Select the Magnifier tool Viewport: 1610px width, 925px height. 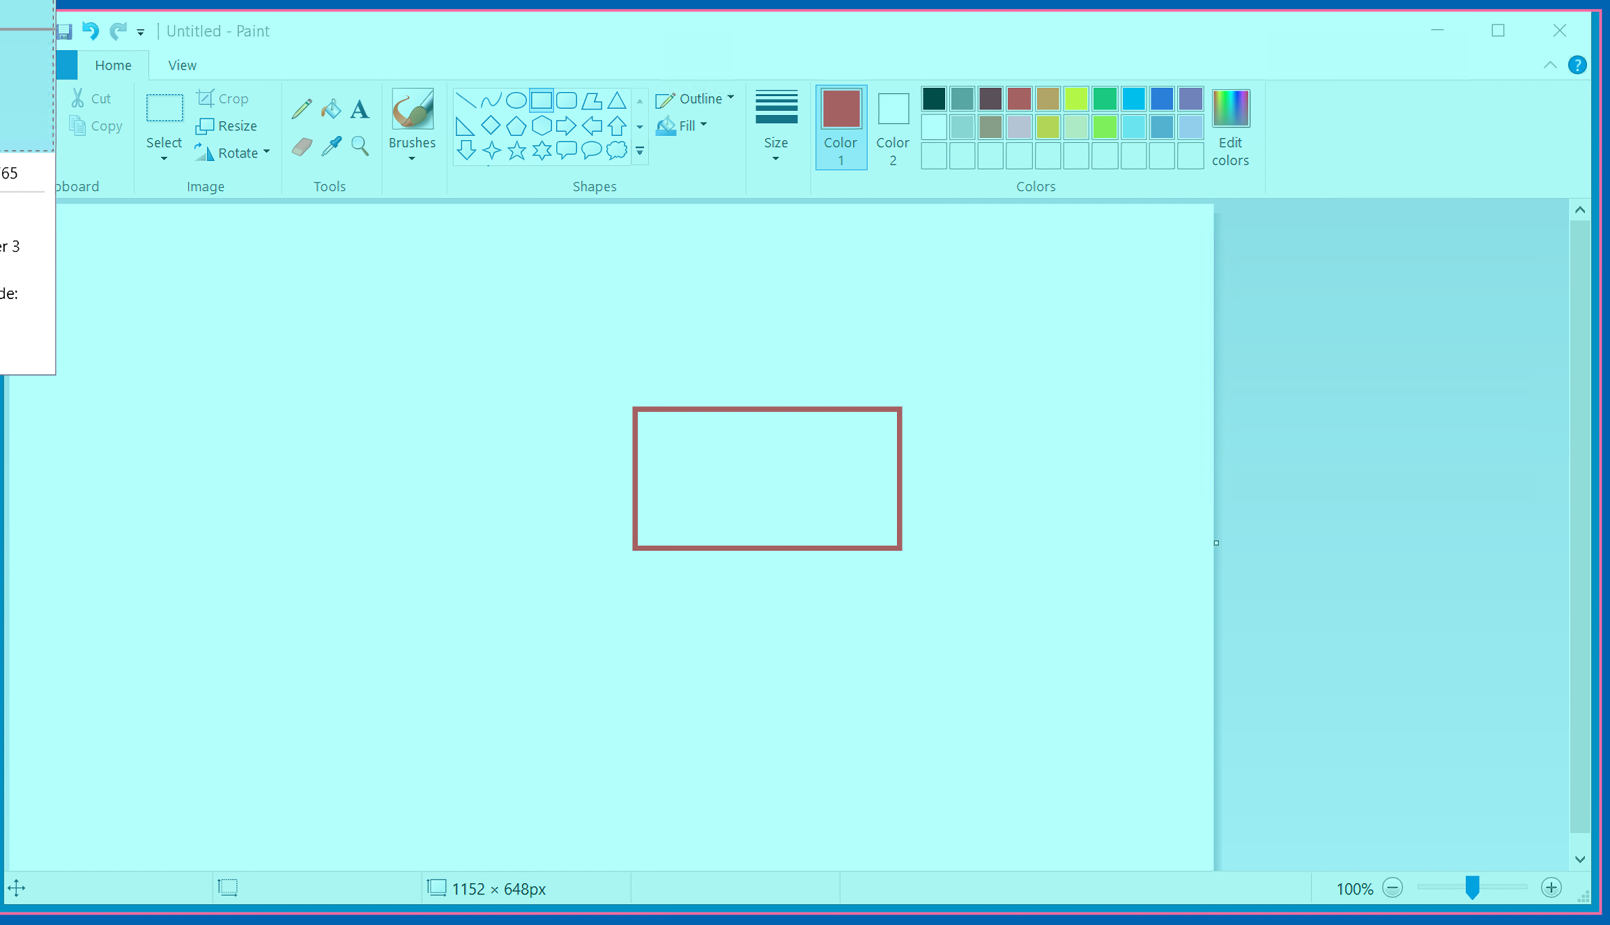360,146
